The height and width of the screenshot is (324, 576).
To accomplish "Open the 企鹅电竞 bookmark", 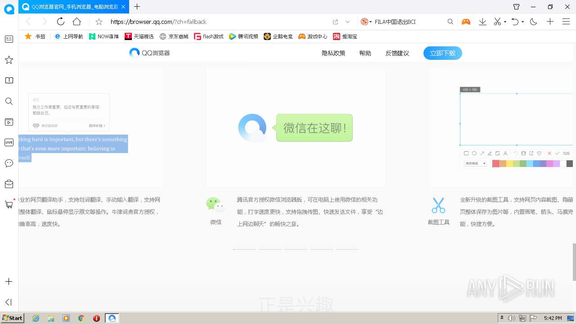I will [278, 36].
